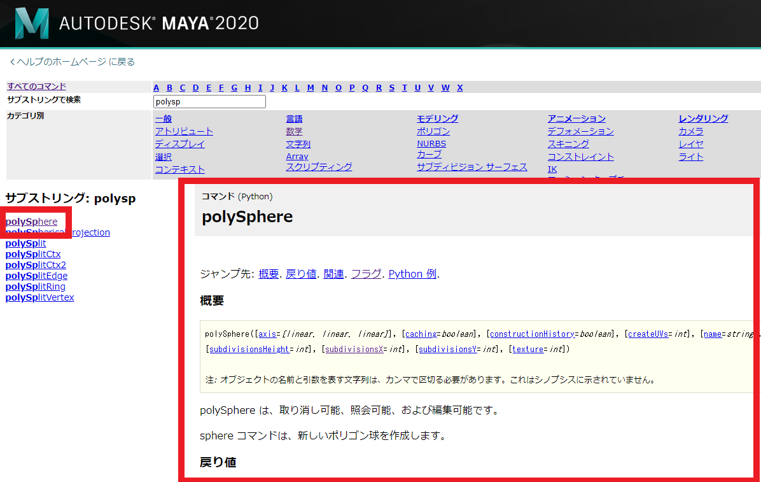Open the レイヤ category

click(x=690, y=144)
